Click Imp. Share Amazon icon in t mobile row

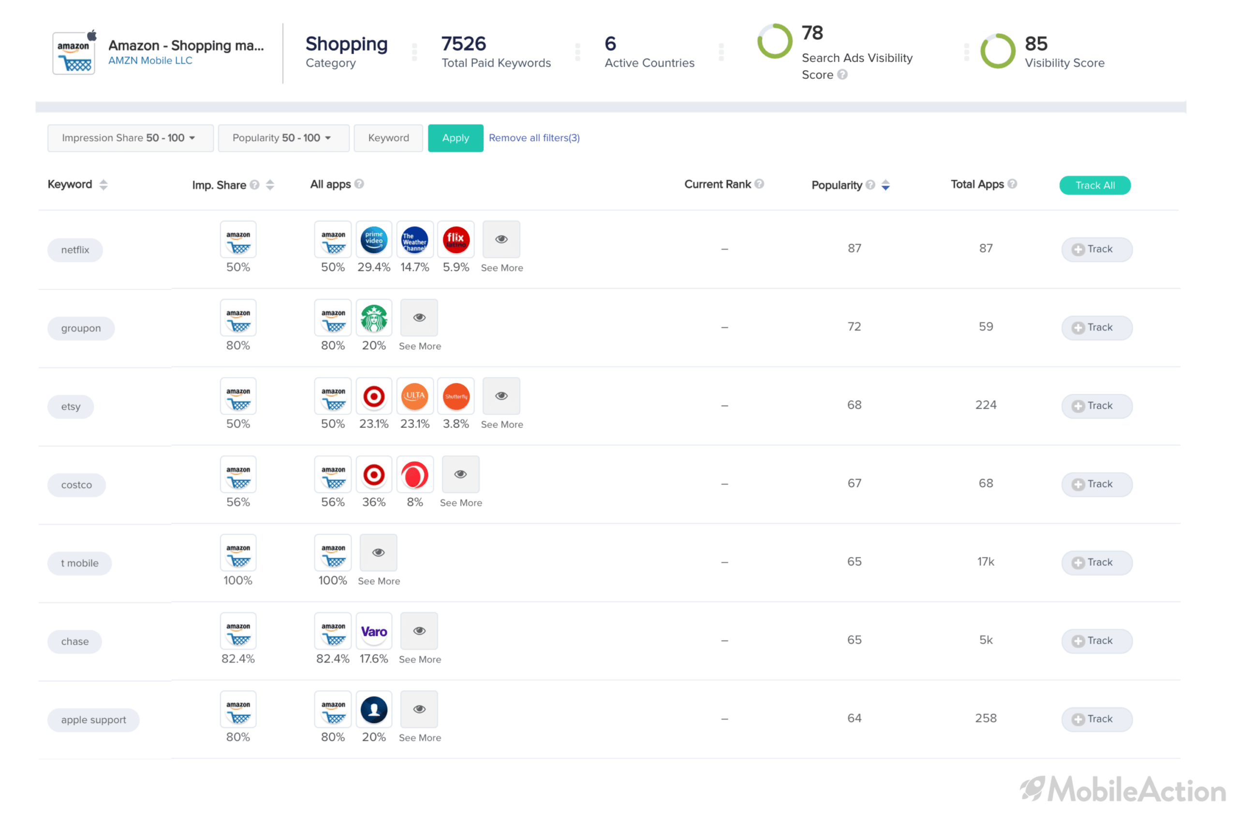238,552
